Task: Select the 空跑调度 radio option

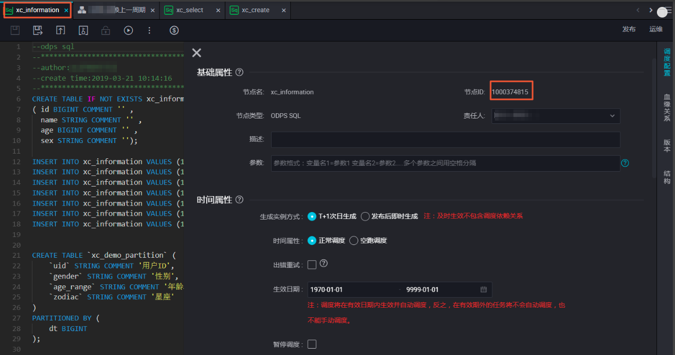Action: pyautogui.click(x=354, y=240)
